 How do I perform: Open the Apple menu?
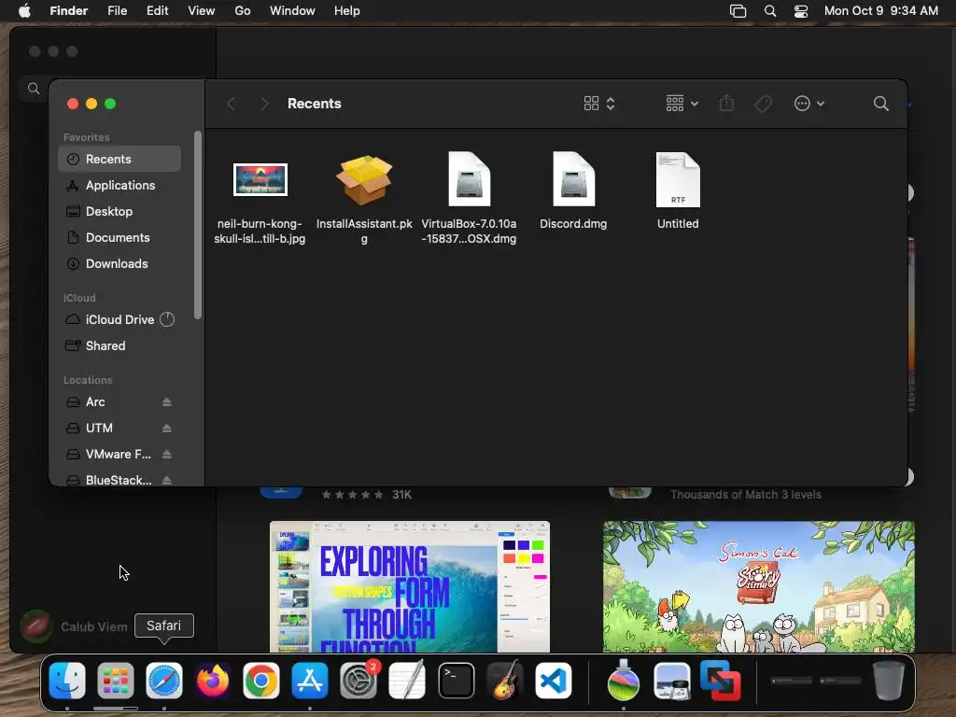click(x=24, y=11)
